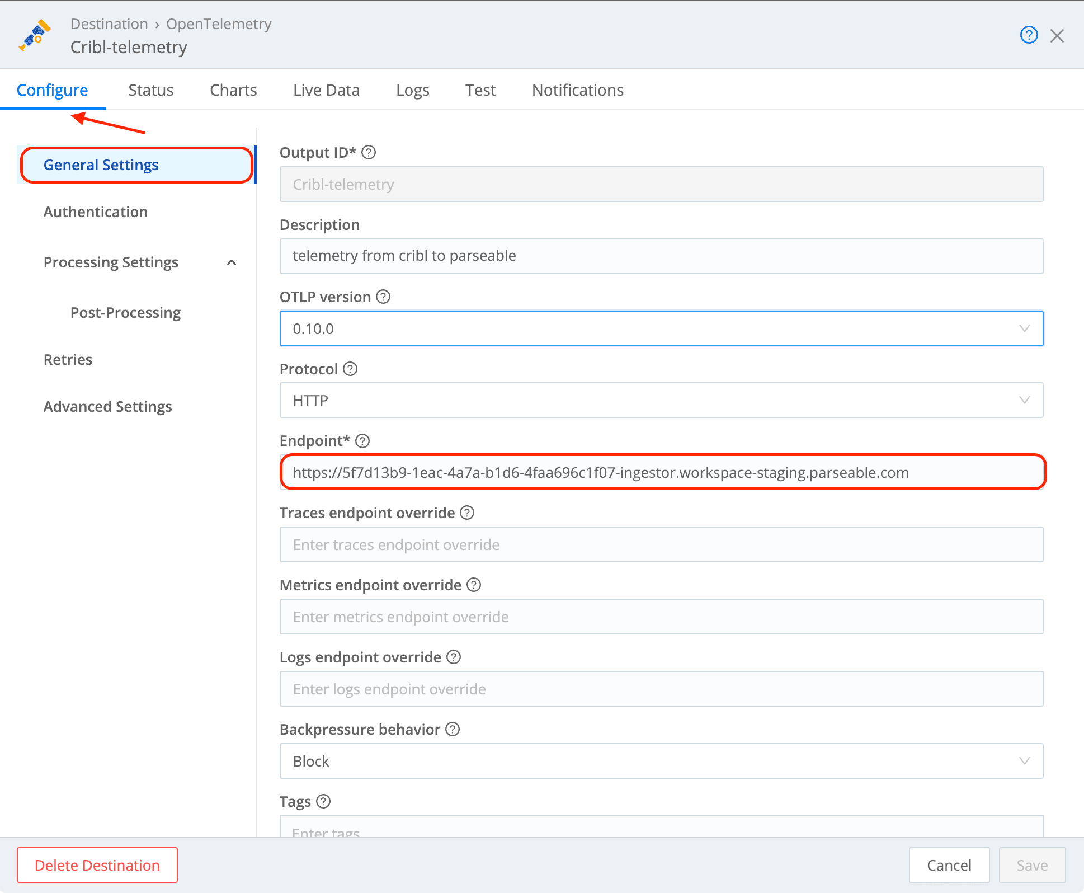The height and width of the screenshot is (893, 1084).
Task: Open the OTLP version dropdown
Action: (x=1024, y=328)
